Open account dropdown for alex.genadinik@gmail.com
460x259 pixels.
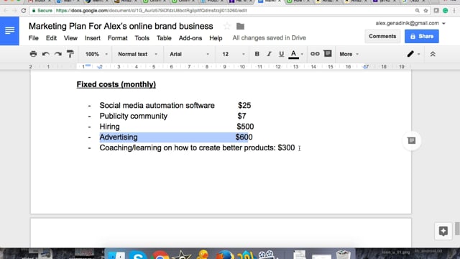tap(410, 23)
